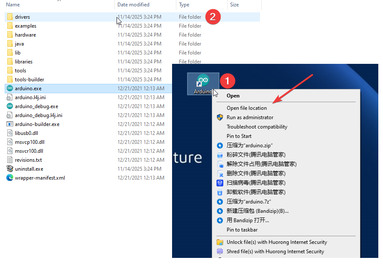Select the revisions.txt document icon

click(x=10, y=160)
